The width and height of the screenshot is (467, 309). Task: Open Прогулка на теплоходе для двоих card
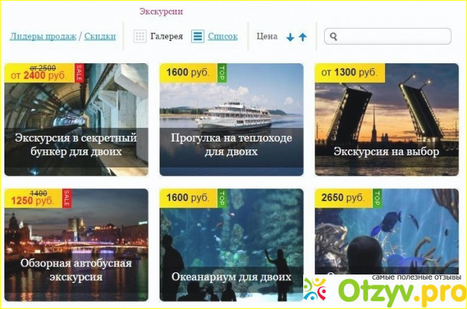pos(231,119)
